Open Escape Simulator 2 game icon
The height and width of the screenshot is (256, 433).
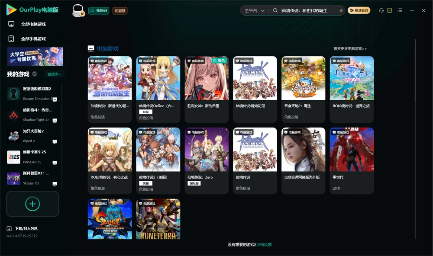point(13,93)
